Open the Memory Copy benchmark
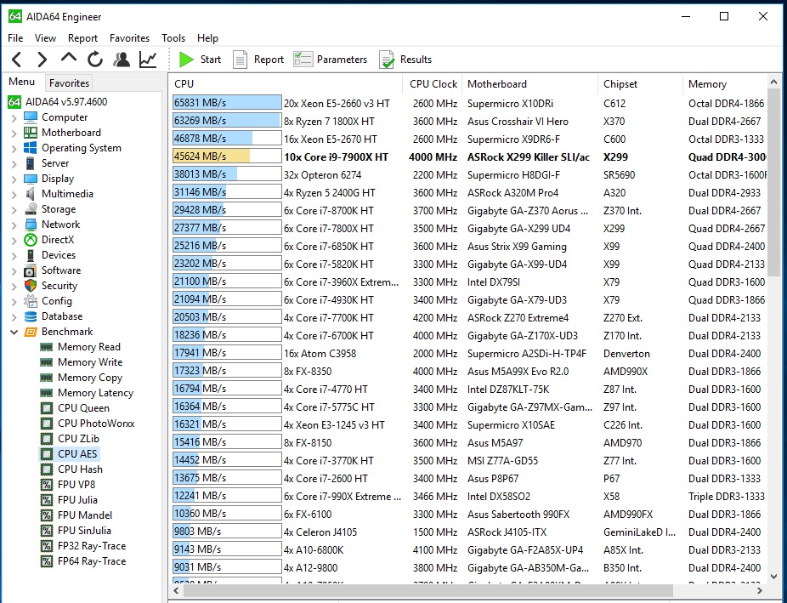This screenshot has height=603, width=787. pyautogui.click(x=82, y=378)
